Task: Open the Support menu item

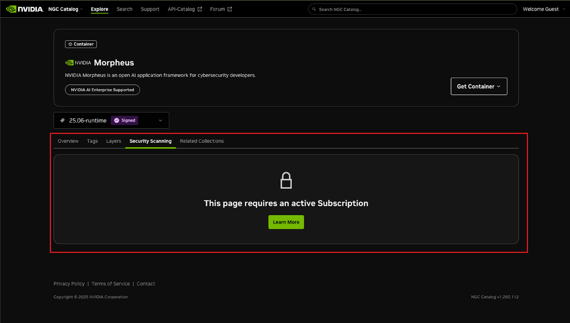Action: pos(150,9)
